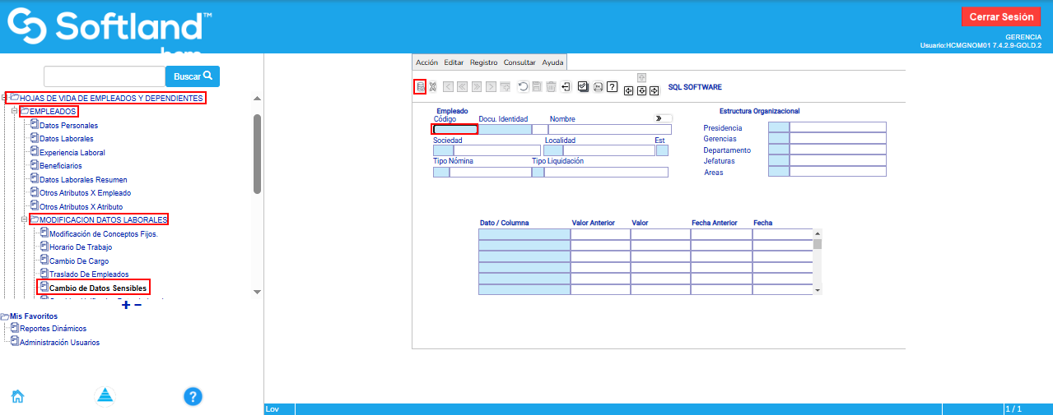
Task: Click the blue pyramid icon at bottom
Action: tap(104, 396)
